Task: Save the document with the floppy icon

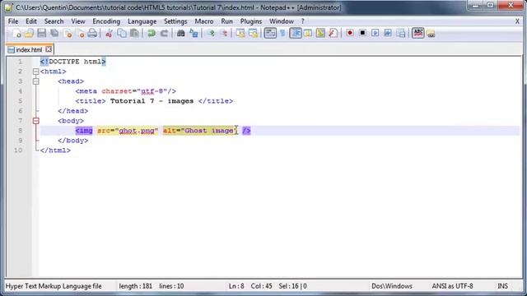Action: coord(42,33)
